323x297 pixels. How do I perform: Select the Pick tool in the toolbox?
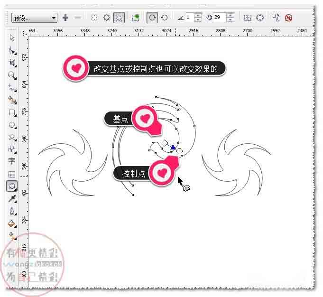click(x=12, y=37)
